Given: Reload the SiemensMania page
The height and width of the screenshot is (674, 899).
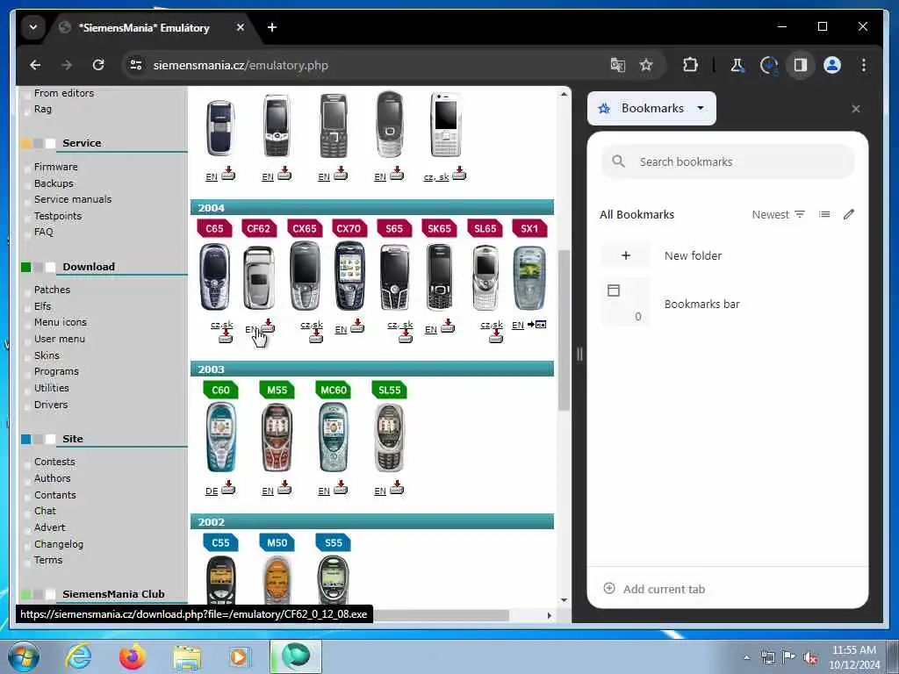Looking at the screenshot, I should [98, 65].
